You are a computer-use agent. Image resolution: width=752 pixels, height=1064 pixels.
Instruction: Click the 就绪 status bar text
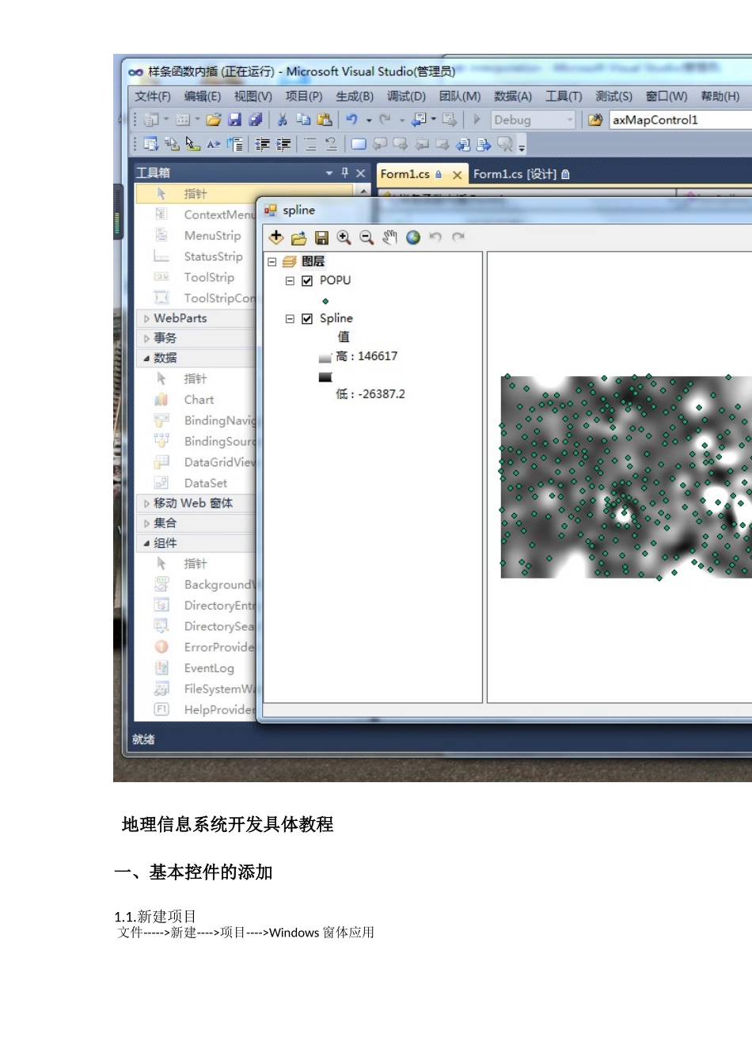click(143, 739)
